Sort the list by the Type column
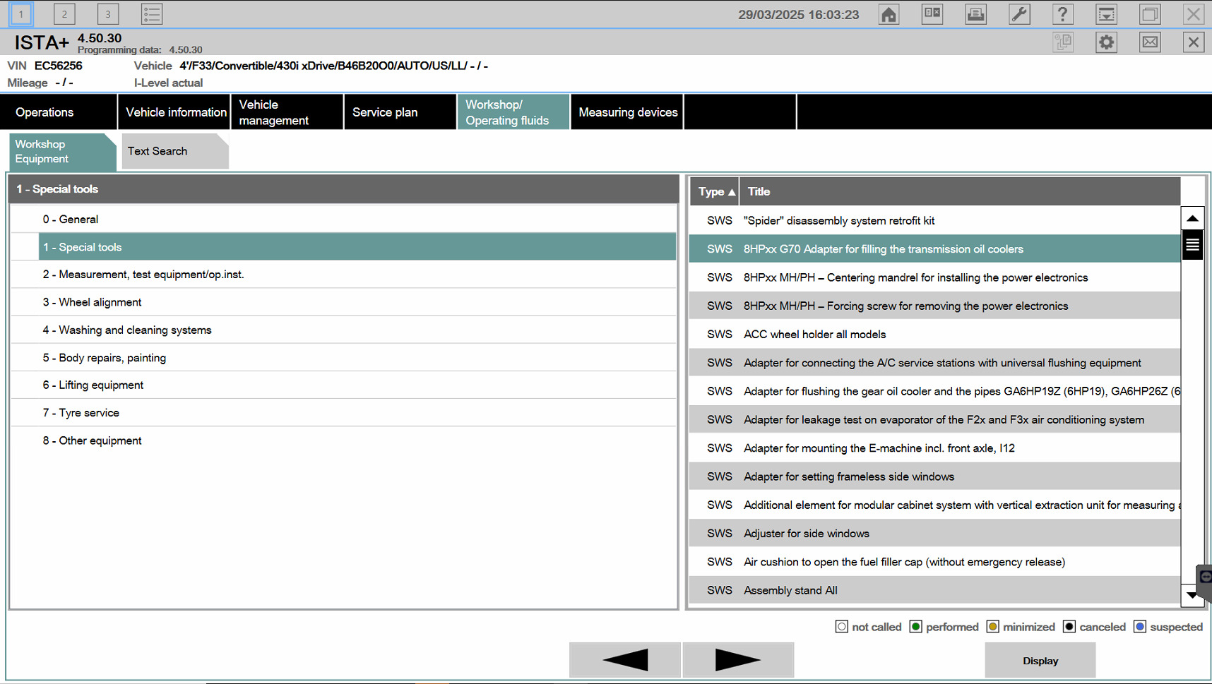 [715, 191]
